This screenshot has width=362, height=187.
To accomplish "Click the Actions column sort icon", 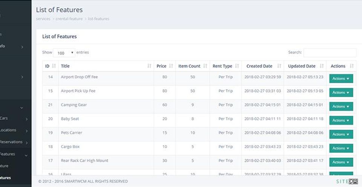I will tap(352, 66).
